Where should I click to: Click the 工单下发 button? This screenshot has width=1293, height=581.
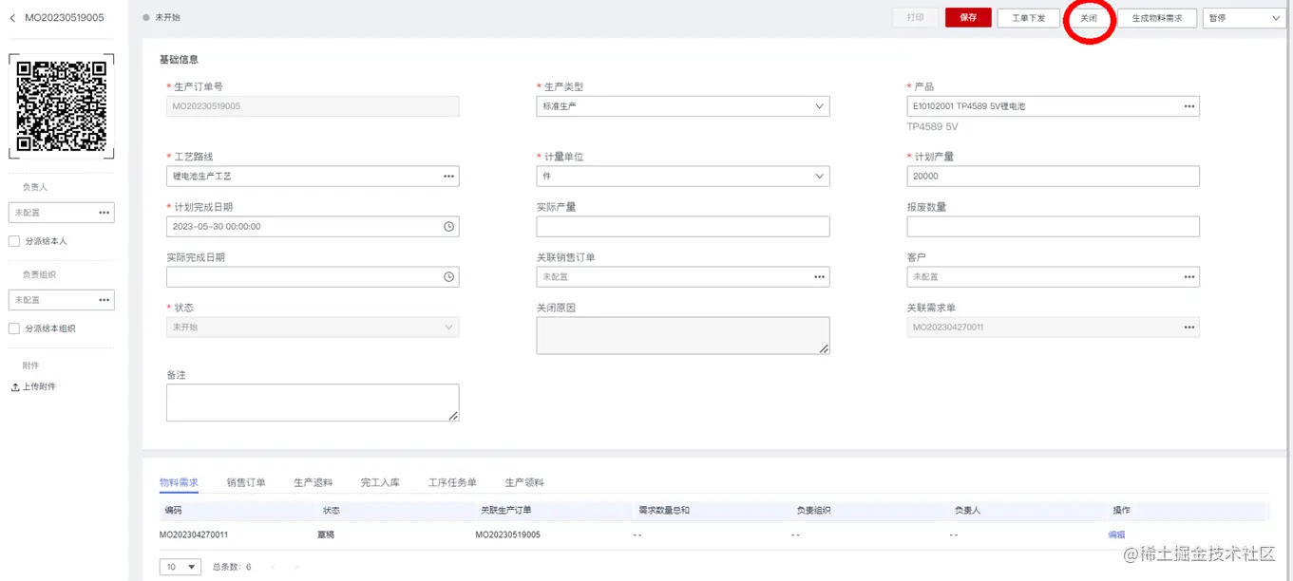point(1028,18)
